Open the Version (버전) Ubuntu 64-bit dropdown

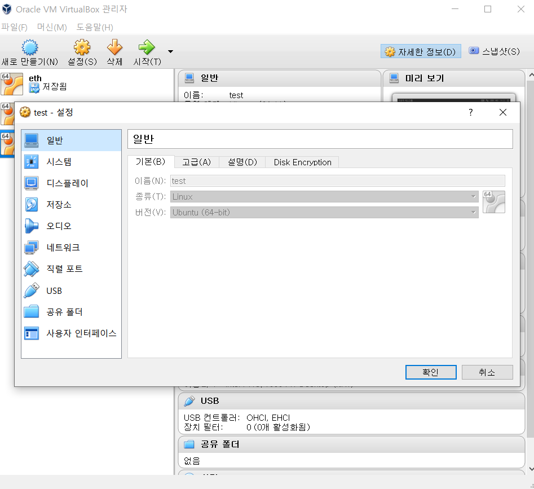[324, 212]
